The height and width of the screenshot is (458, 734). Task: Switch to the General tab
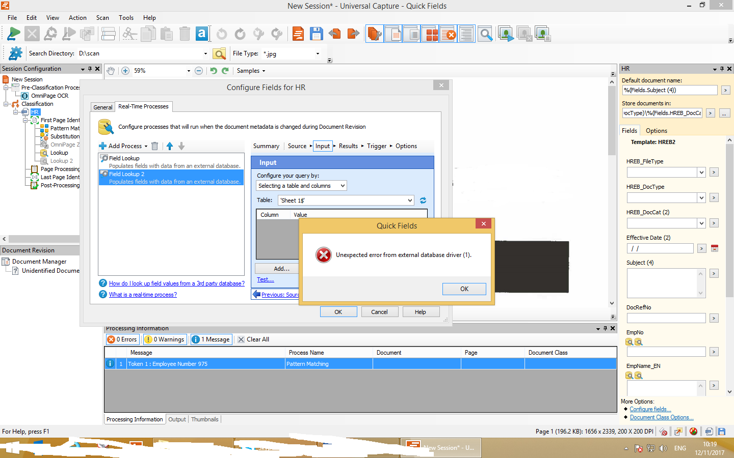tap(103, 107)
